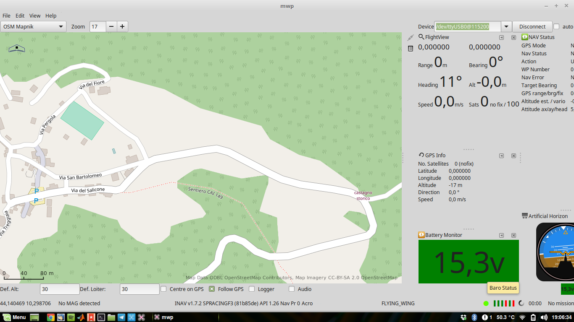
Task: Click the artificial horizon instrument gauge
Action: (x=555, y=252)
